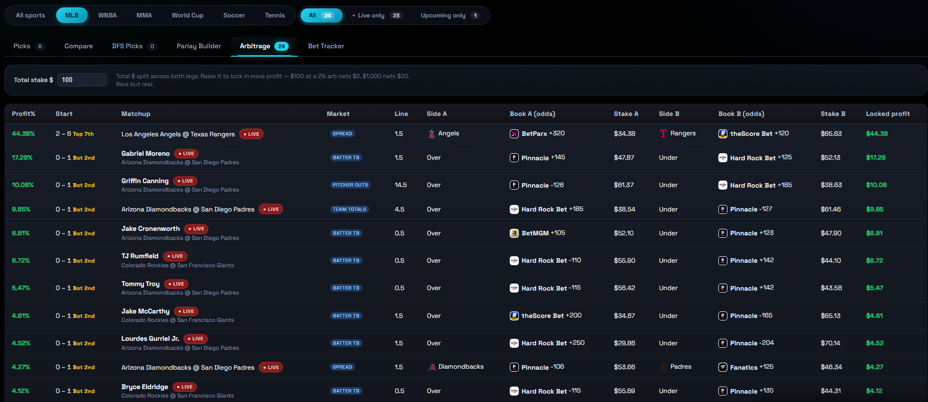Open the Griffin Canning player row
This screenshot has height=402, width=928.
(x=465, y=185)
